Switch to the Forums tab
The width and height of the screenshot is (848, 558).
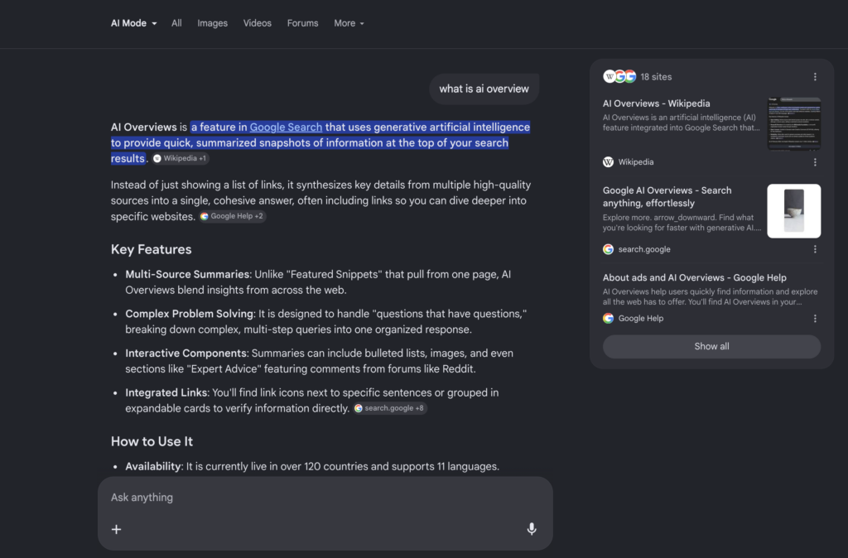click(303, 23)
